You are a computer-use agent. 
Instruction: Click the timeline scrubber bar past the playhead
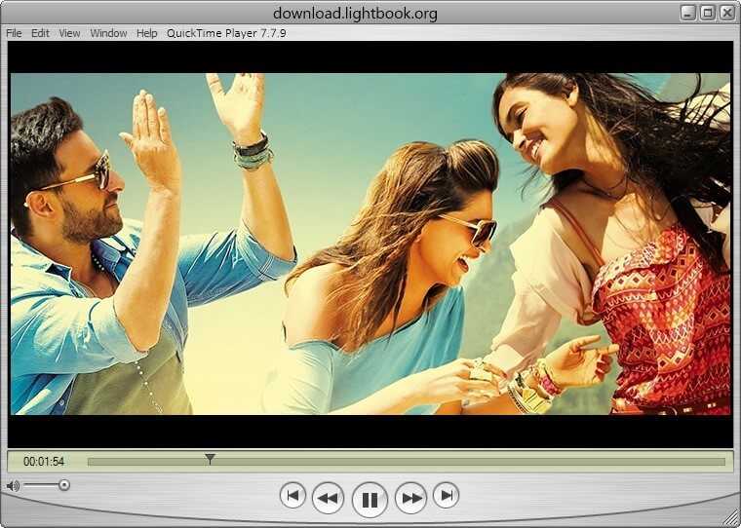click(470, 462)
